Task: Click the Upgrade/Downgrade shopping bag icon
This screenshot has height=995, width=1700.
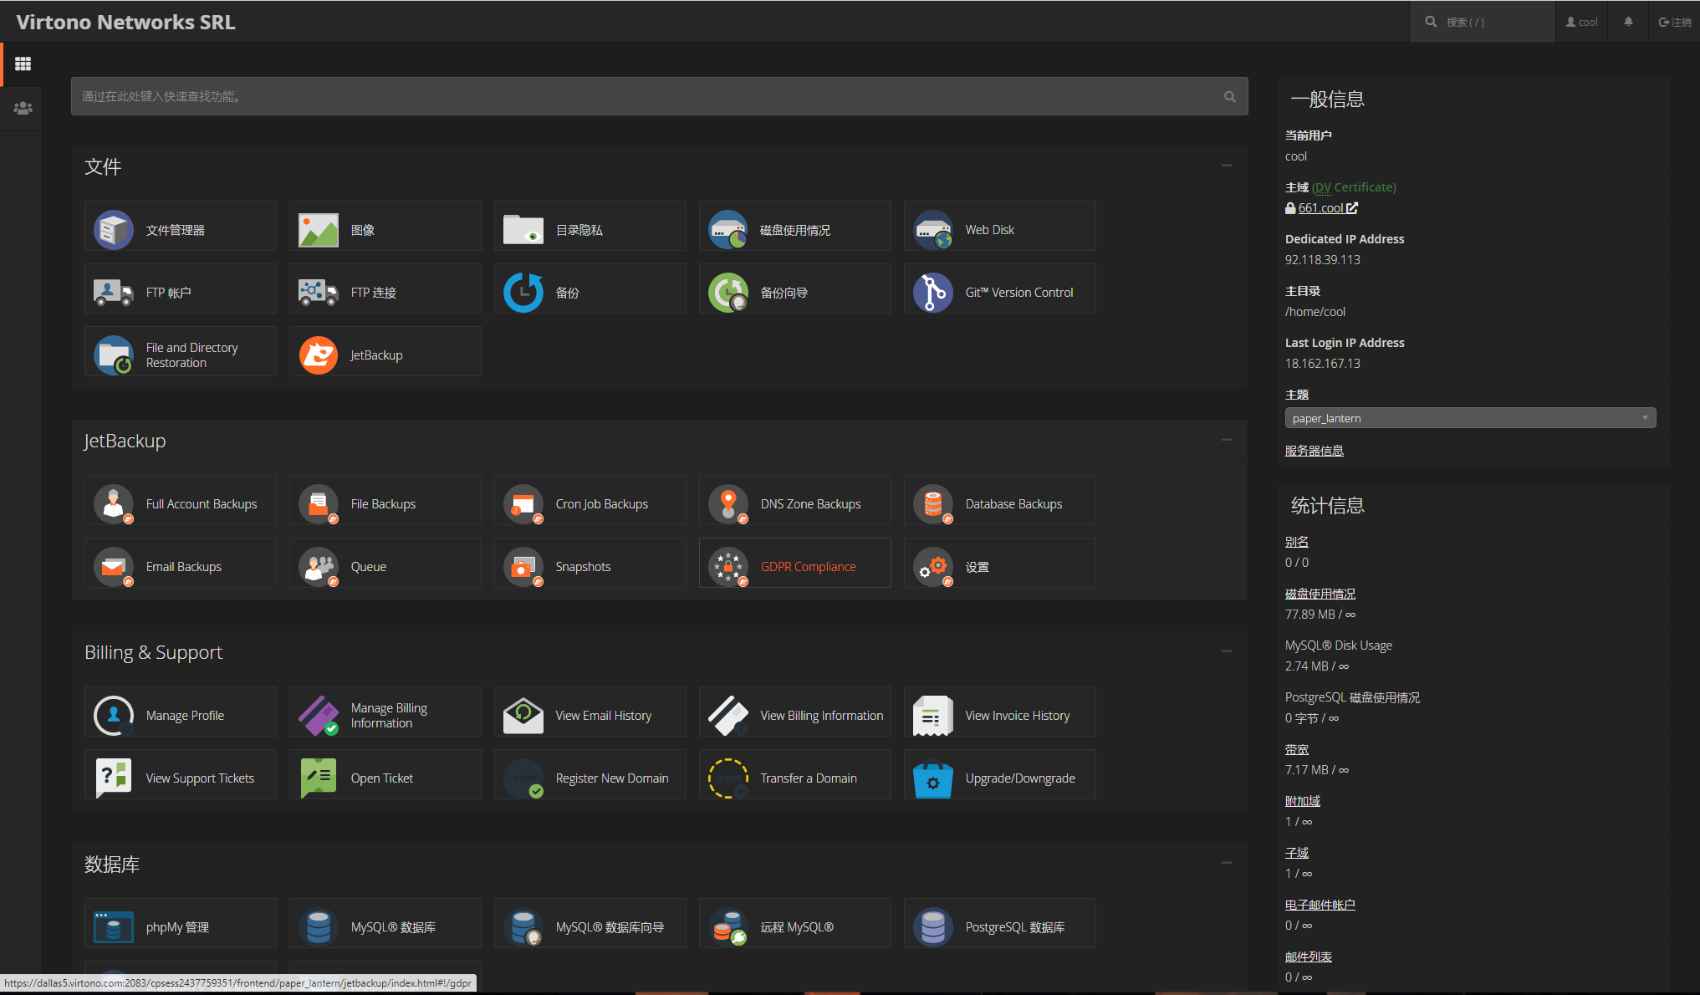Action: pyautogui.click(x=933, y=778)
